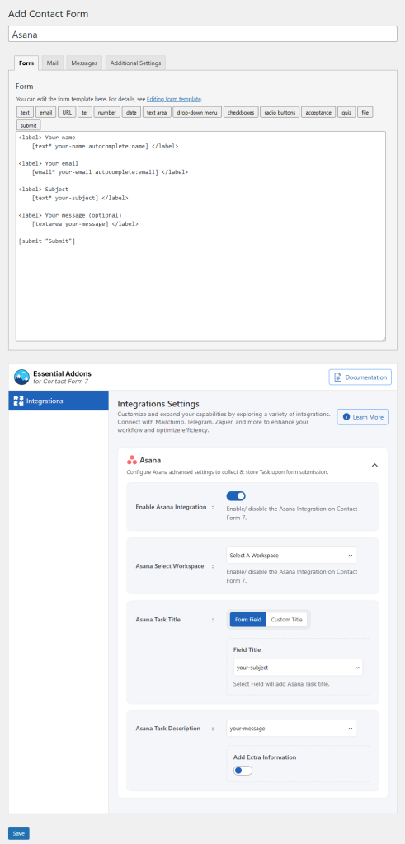405x844 pixels.
Task: Click the Documentation page icon
Action: click(338, 377)
